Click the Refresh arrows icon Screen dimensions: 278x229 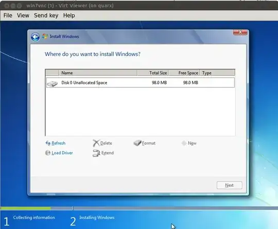(48, 143)
